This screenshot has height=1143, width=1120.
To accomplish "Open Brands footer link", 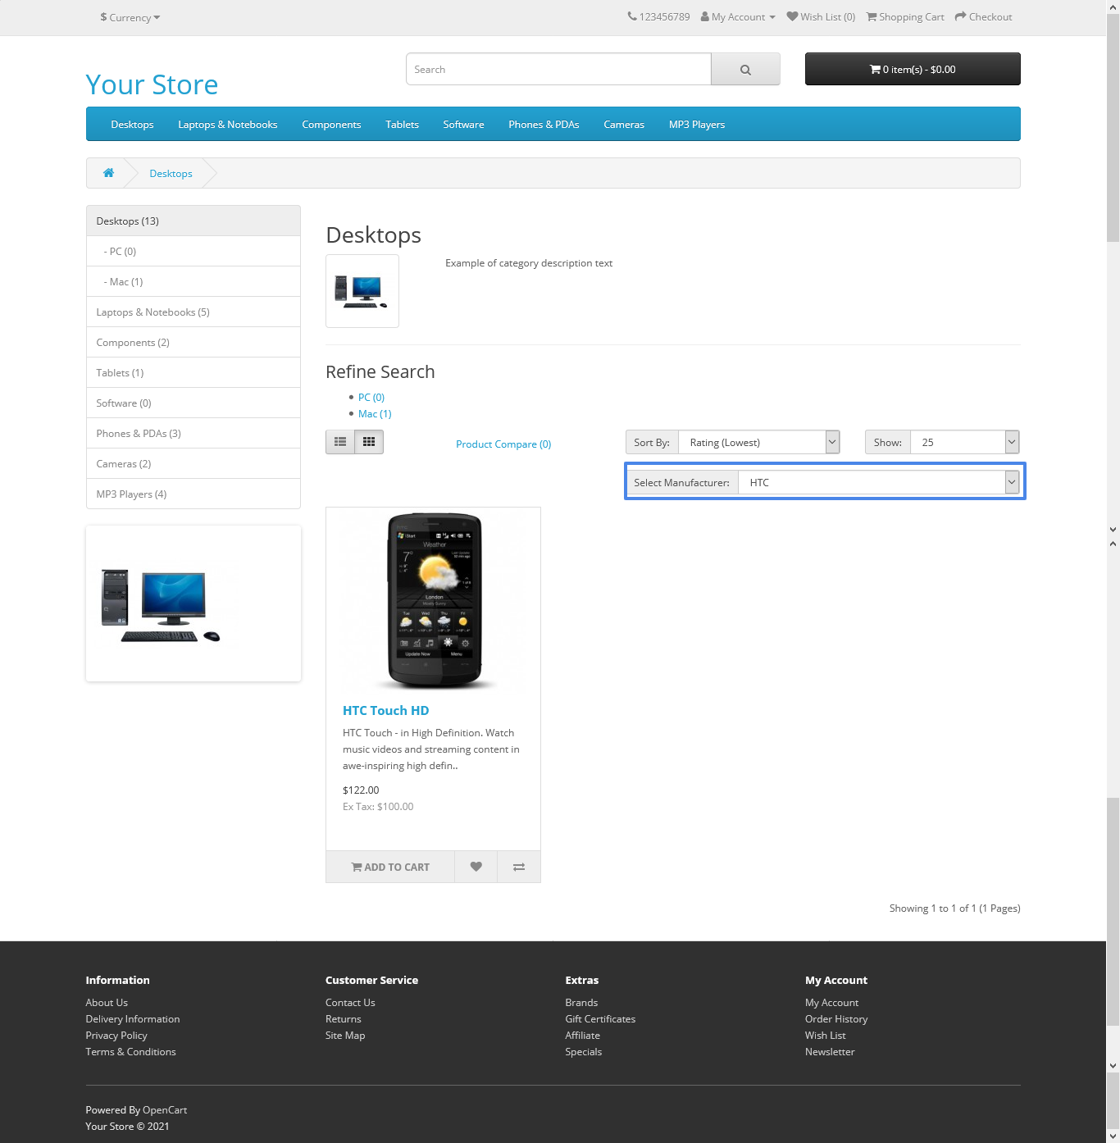I will (x=581, y=1003).
